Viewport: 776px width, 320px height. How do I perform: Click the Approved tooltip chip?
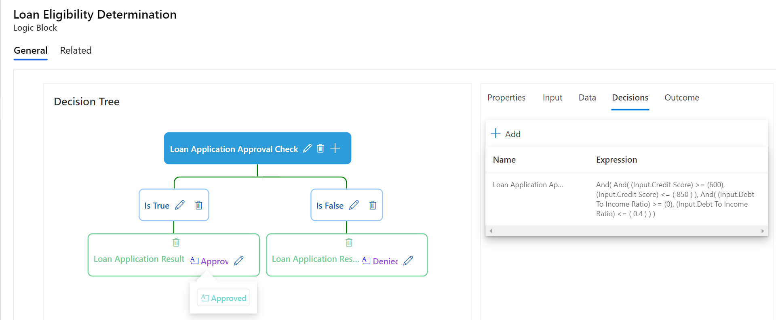pos(224,298)
